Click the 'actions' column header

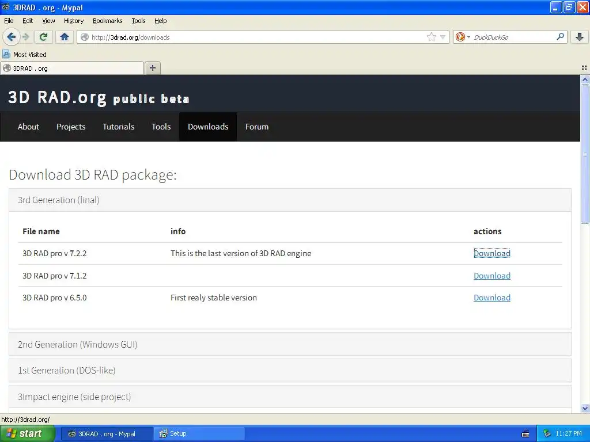click(x=487, y=231)
